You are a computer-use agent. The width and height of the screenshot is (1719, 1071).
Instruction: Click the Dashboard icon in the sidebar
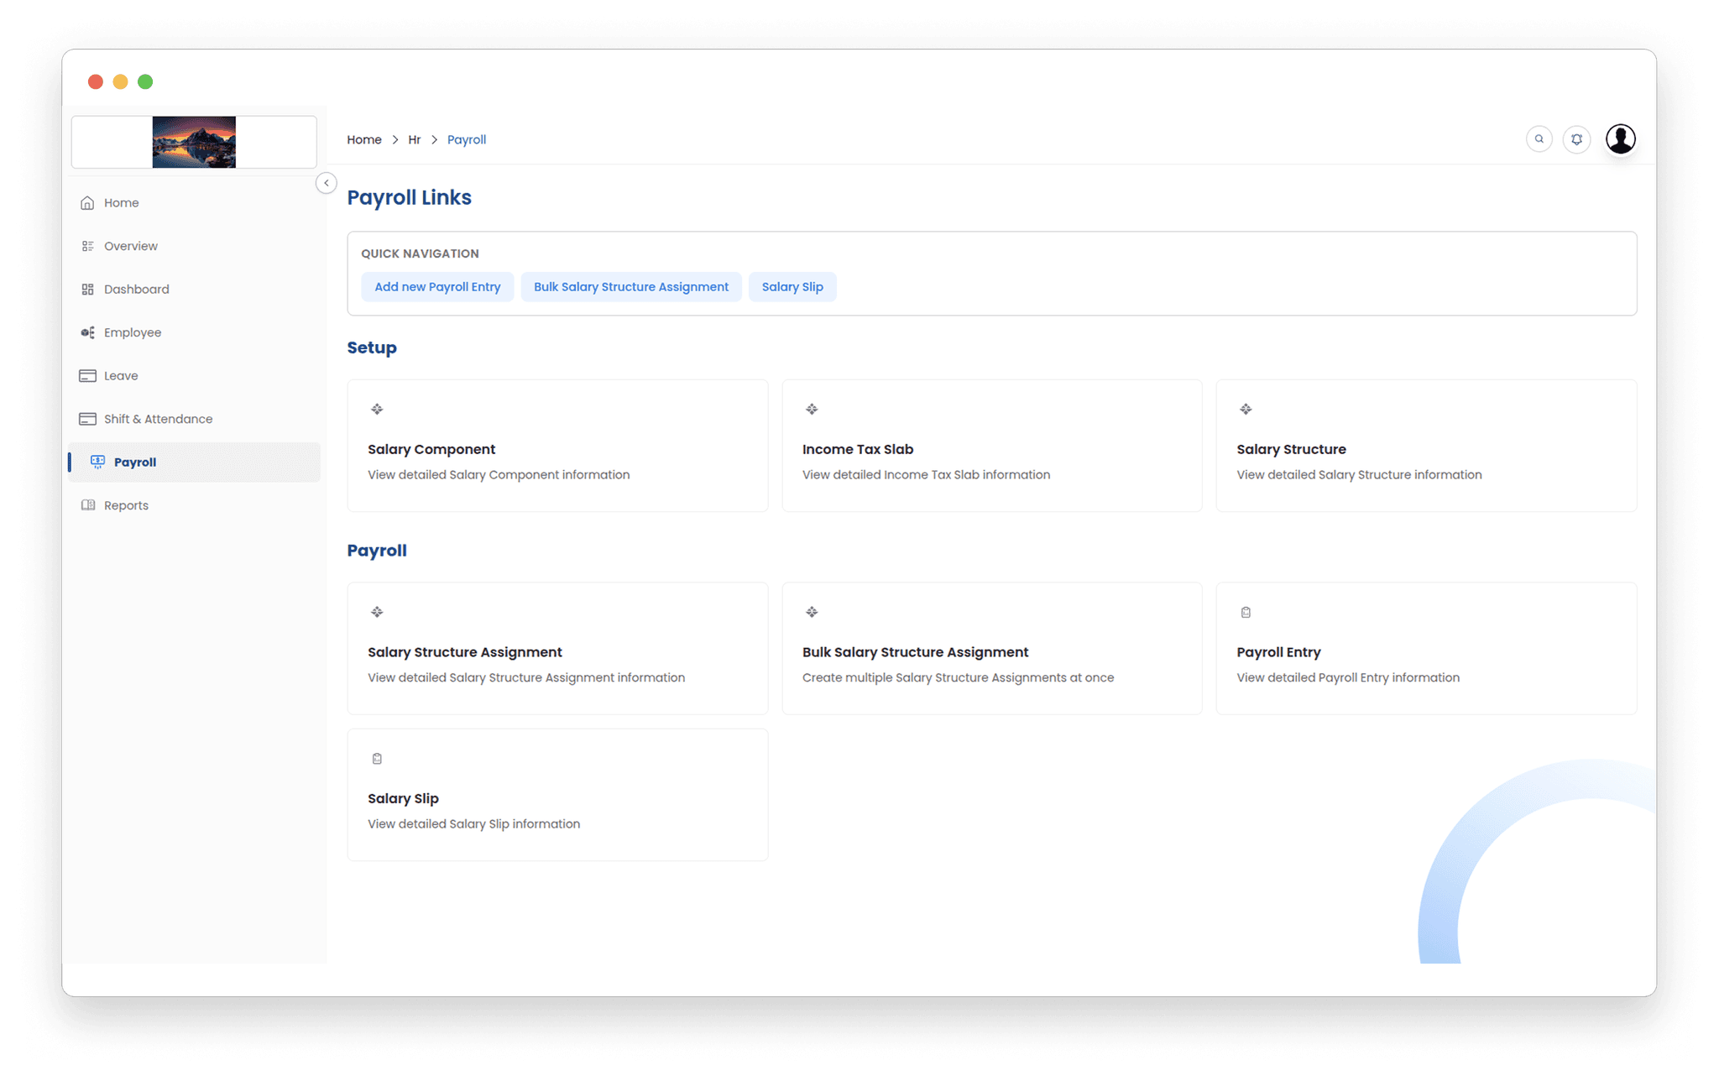pyautogui.click(x=88, y=289)
